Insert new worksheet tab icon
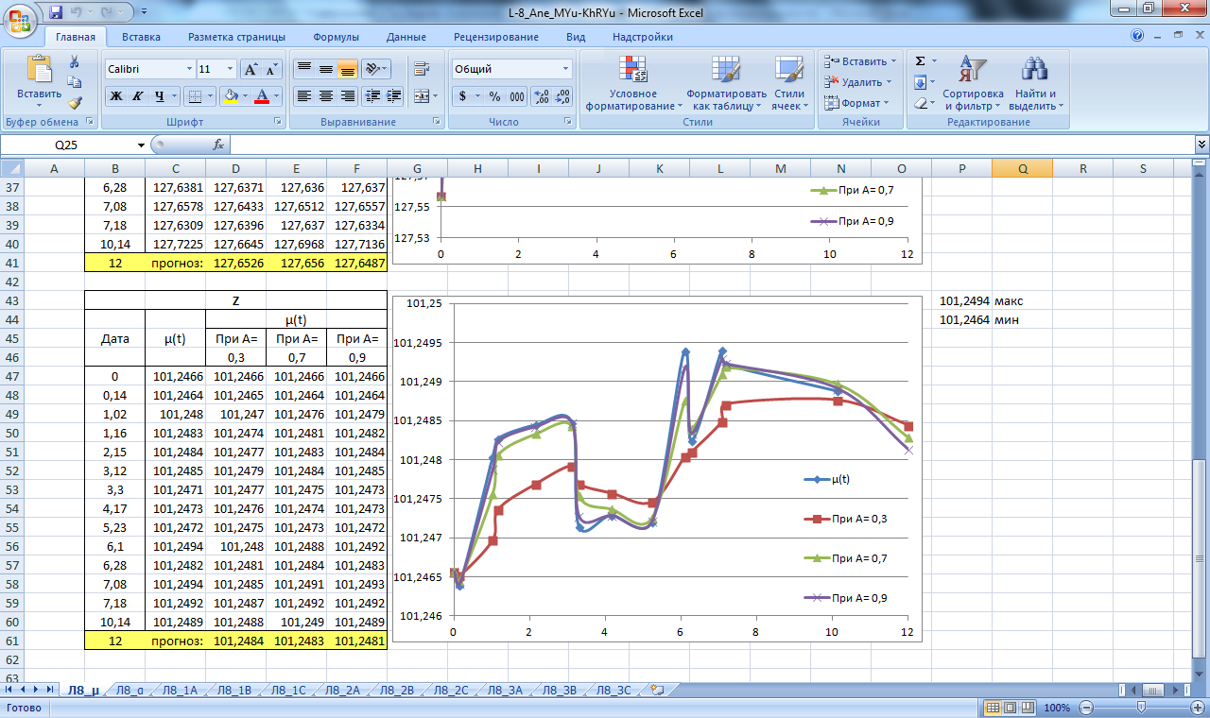The height and width of the screenshot is (718, 1210). point(657,691)
